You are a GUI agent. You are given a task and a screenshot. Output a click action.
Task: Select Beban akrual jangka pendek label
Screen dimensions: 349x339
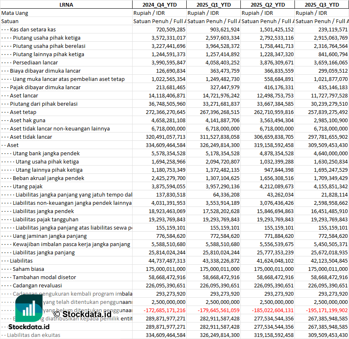click(48, 178)
